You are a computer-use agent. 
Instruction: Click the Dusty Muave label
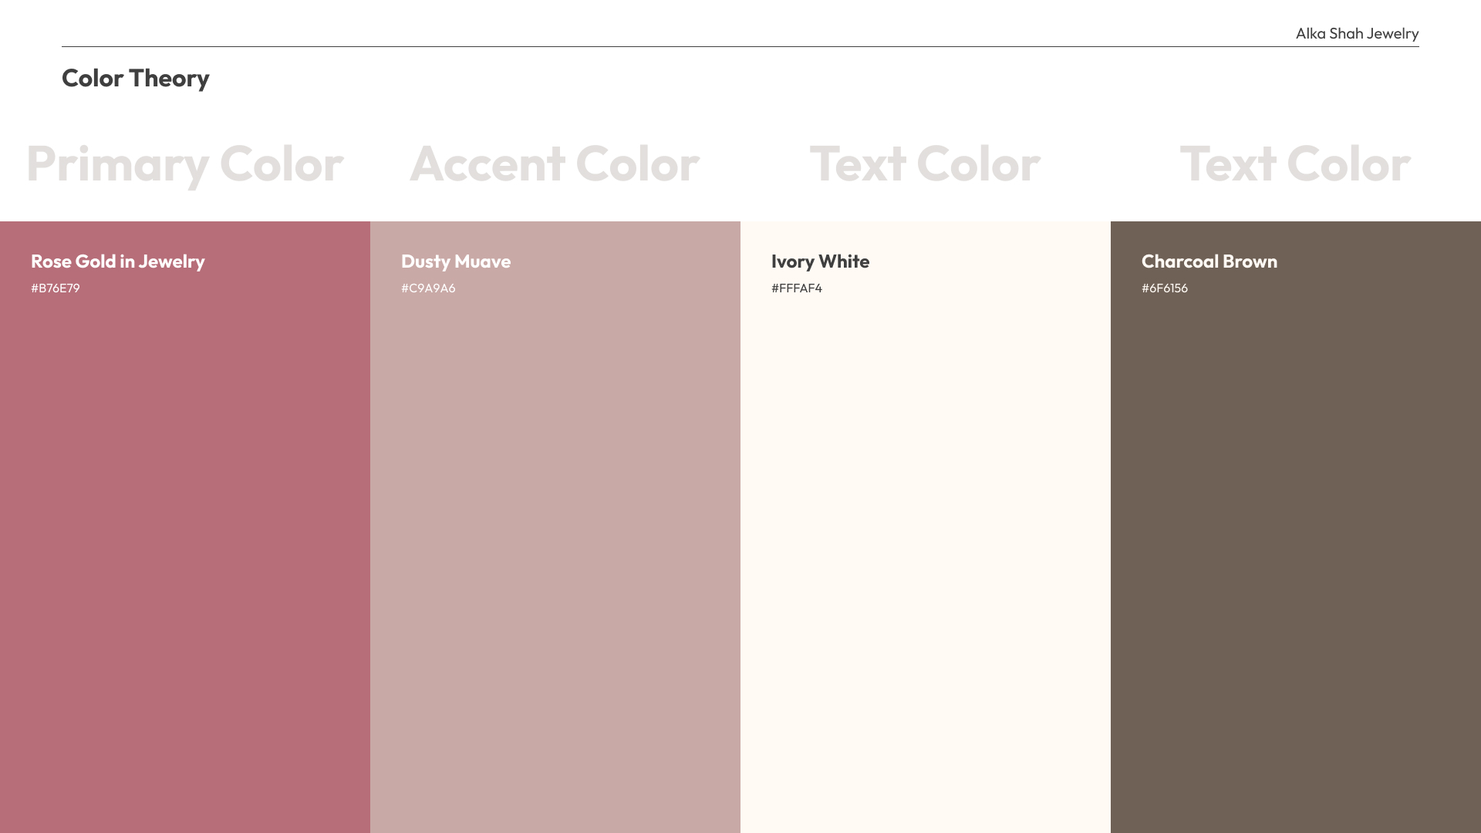456,261
